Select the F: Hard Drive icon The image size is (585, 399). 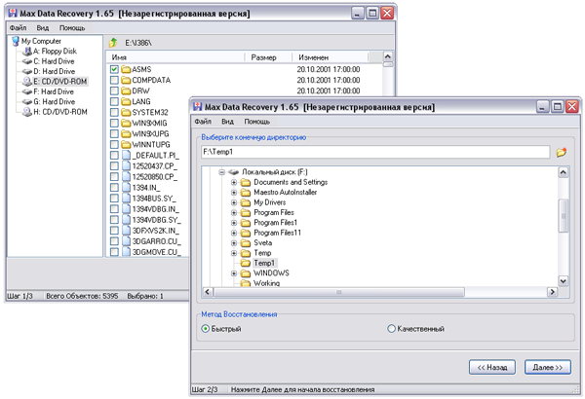coord(27,91)
